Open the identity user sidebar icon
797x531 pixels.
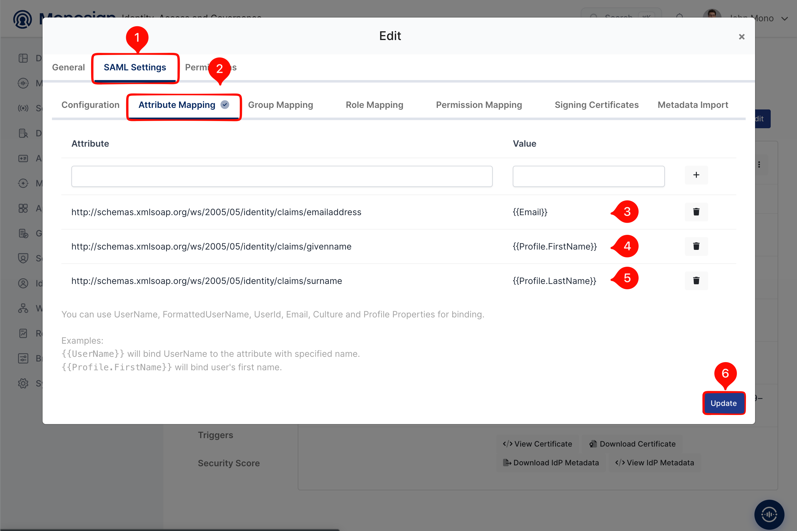[x=23, y=283]
